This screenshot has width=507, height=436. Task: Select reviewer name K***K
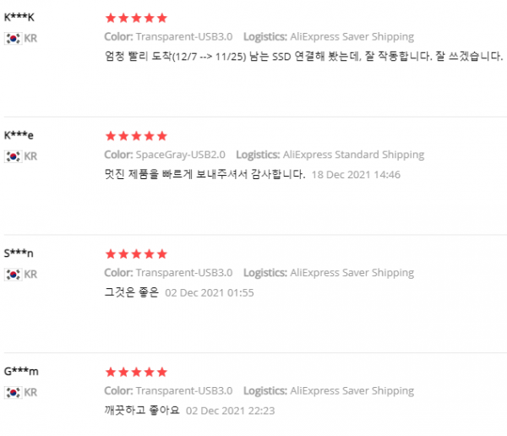pos(19,17)
